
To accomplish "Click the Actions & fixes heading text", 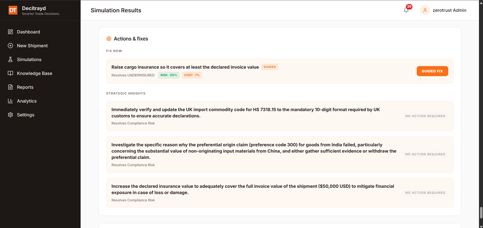I will [x=131, y=39].
